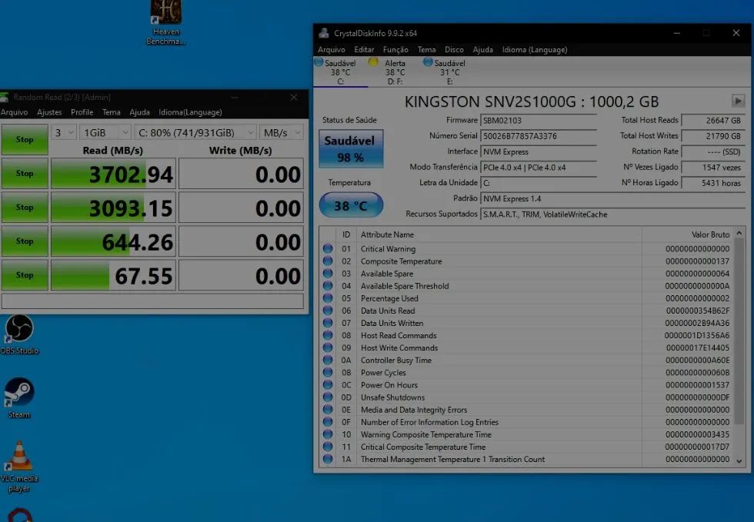The width and height of the screenshot is (754, 522).
Task: Click Data Units Written status orb
Action: coord(328,323)
